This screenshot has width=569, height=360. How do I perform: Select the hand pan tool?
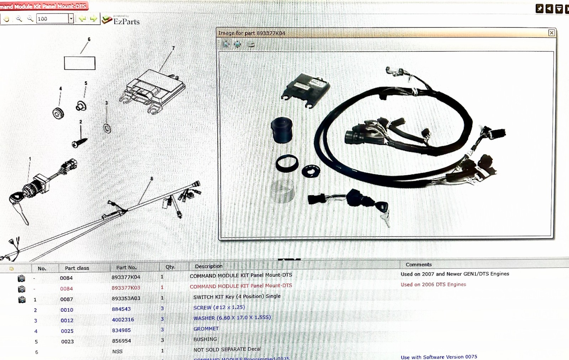pos(7,19)
